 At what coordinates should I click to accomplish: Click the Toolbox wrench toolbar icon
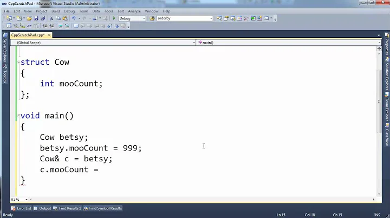click(x=246, y=18)
